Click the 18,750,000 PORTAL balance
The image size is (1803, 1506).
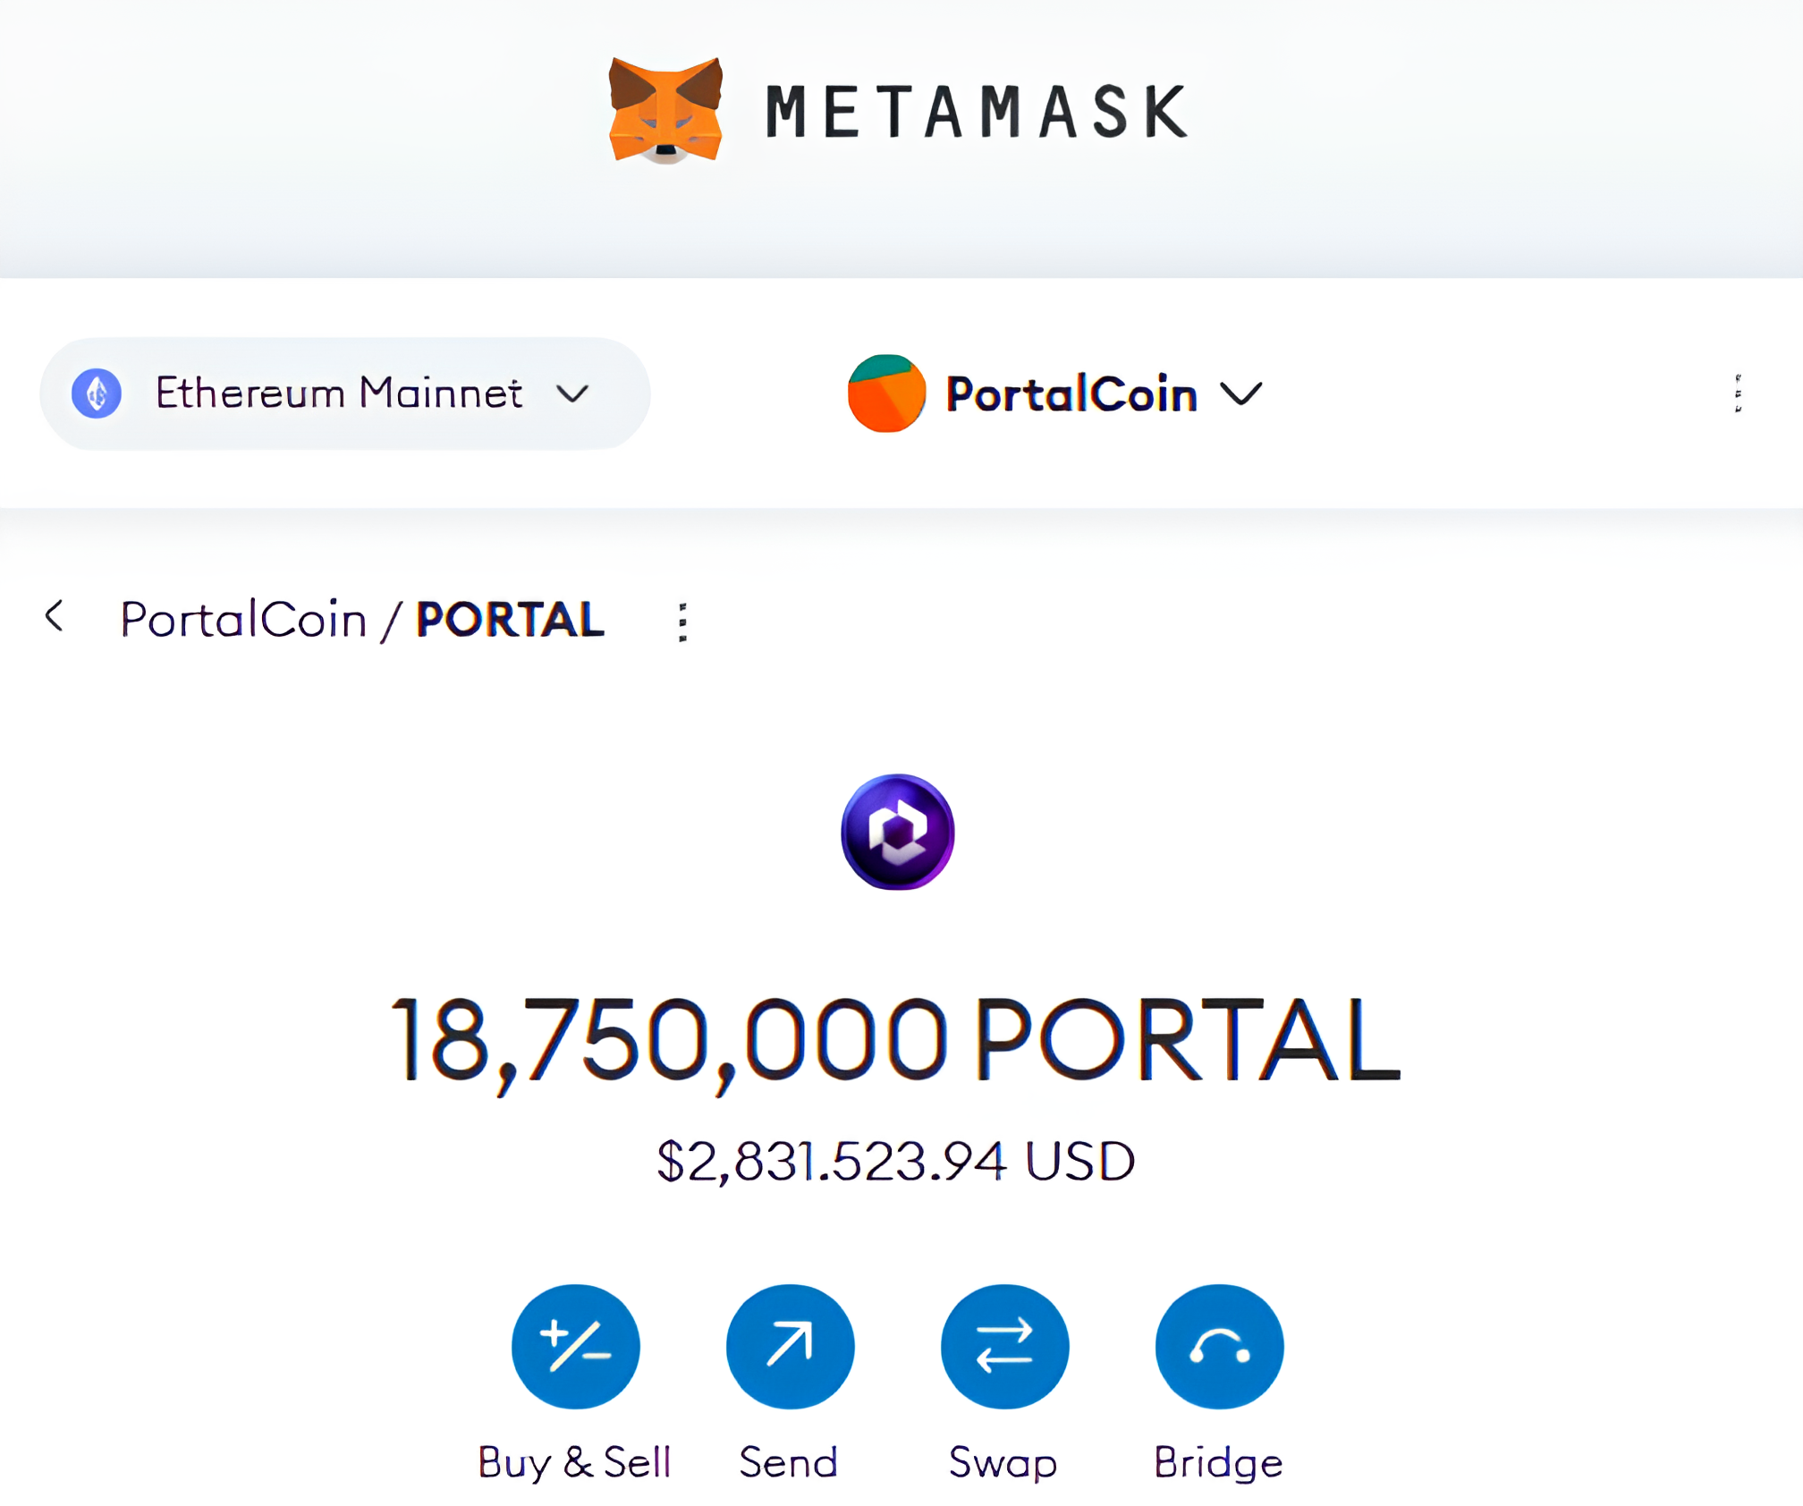895,1040
